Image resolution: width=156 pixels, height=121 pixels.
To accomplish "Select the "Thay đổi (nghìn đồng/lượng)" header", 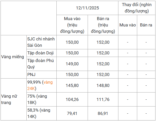I will pos(137,8).
